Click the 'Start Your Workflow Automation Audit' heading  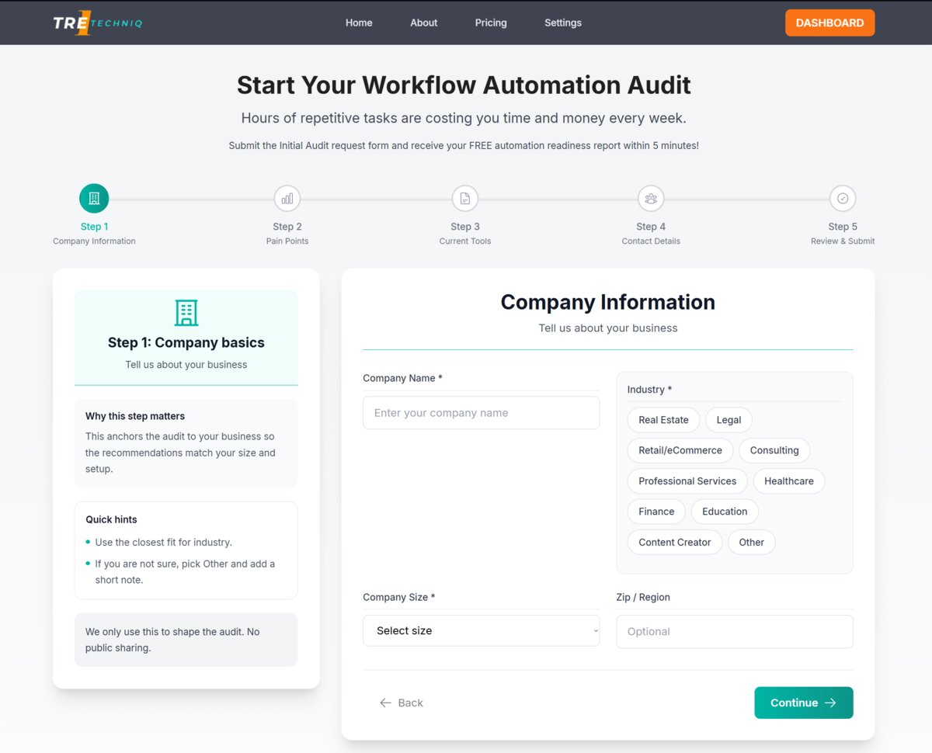pos(464,85)
